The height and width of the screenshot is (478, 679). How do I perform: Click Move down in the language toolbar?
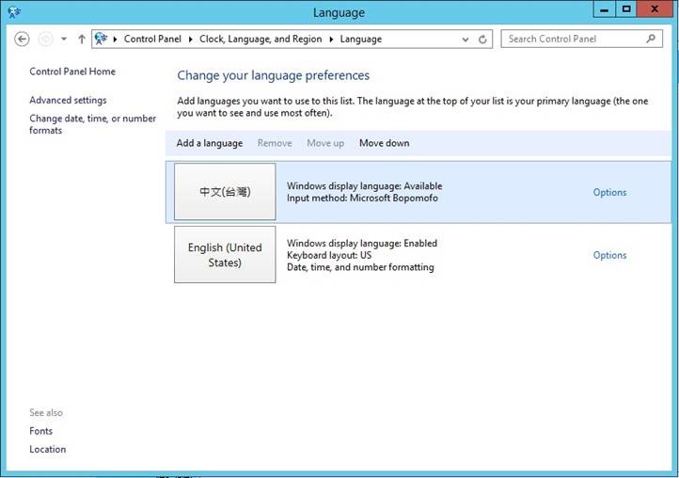coord(384,143)
